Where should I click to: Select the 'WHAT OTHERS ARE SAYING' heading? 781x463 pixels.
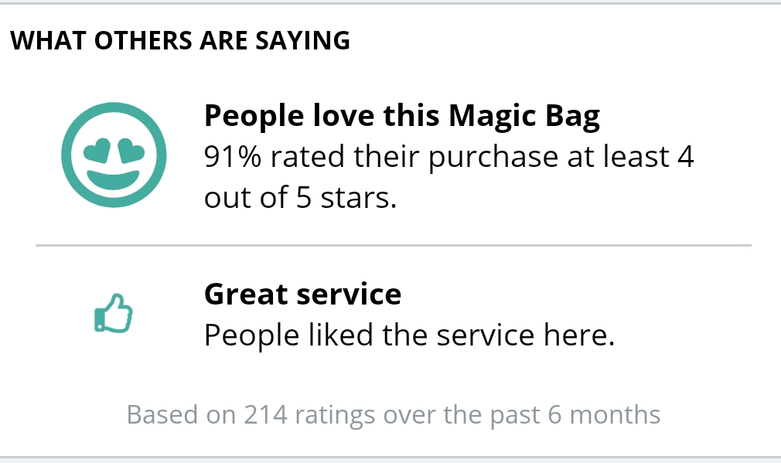click(180, 40)
